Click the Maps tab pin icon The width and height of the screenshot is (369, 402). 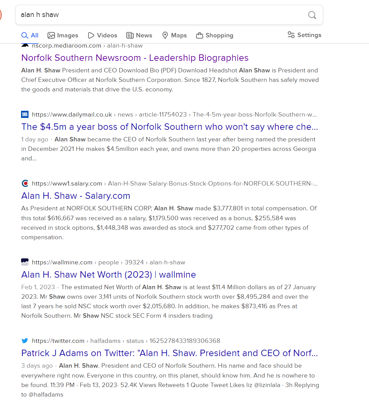(x=165, y=35)
